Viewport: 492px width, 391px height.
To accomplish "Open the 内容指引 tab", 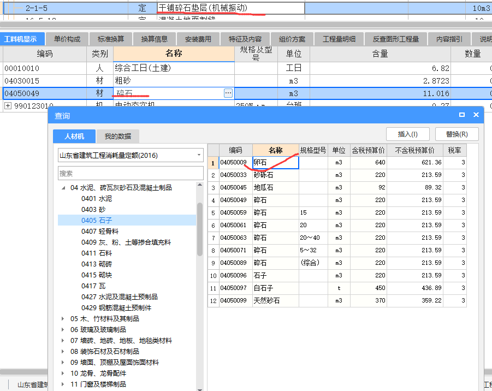I will point(449,39).
